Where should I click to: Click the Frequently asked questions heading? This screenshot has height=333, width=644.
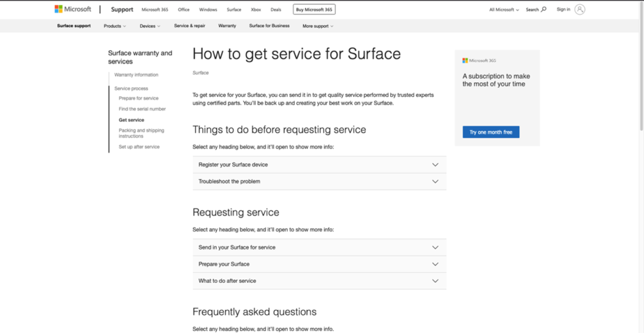(255, 312)
